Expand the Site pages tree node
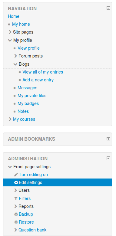116x236 pixels. [10, 32]
